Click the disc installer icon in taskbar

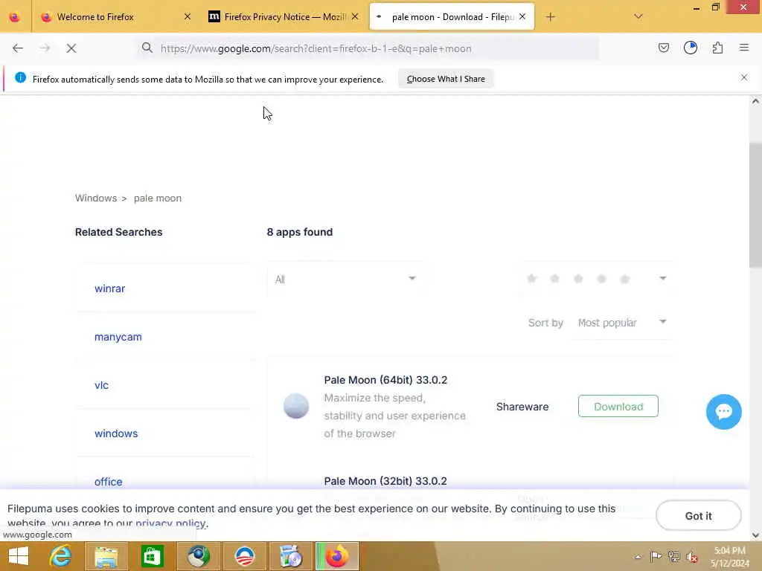(291, 556)
